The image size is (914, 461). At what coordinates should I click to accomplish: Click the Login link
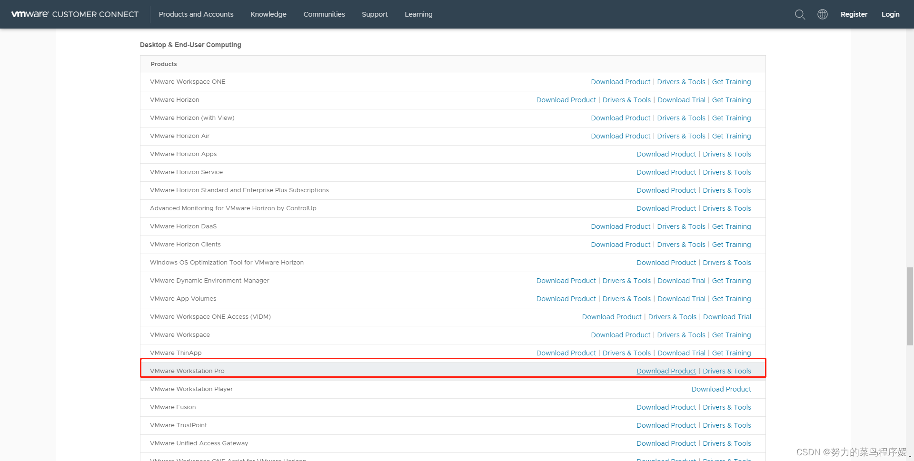(890, 14)
